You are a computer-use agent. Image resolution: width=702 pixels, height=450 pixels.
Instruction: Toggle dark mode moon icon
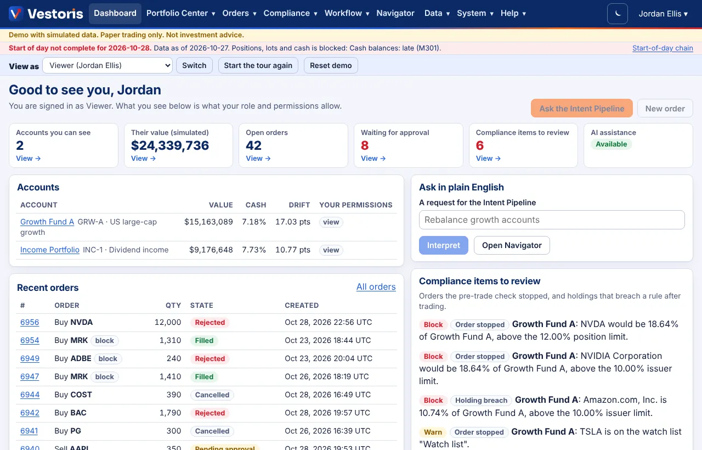[x=618, y=14]
